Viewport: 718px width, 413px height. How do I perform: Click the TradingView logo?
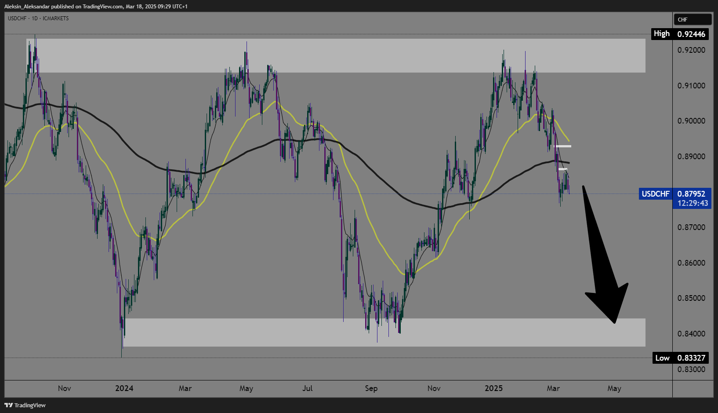click(25, 405)
